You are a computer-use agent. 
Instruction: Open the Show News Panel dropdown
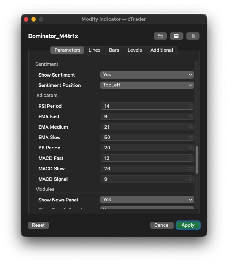147,200
